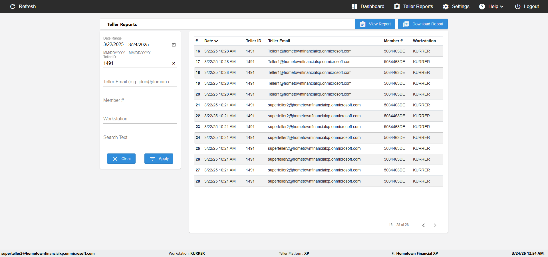Click the Member # column header
This screenshot has height=257, width=548.
(x=393, y=41)
